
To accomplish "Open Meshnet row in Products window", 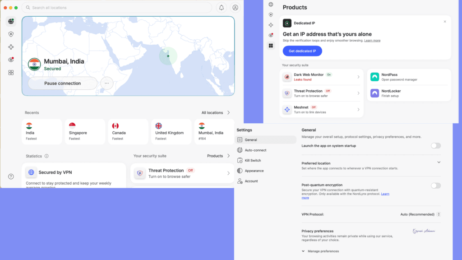I will [x=321, y=109].
